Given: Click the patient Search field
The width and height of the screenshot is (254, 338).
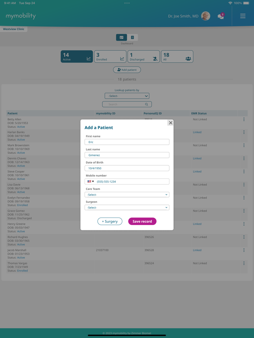Looking at the screenshot, I should pos(127,104).
